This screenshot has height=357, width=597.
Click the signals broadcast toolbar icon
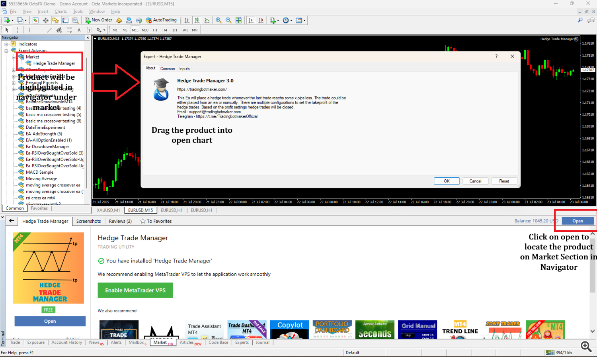139,20
